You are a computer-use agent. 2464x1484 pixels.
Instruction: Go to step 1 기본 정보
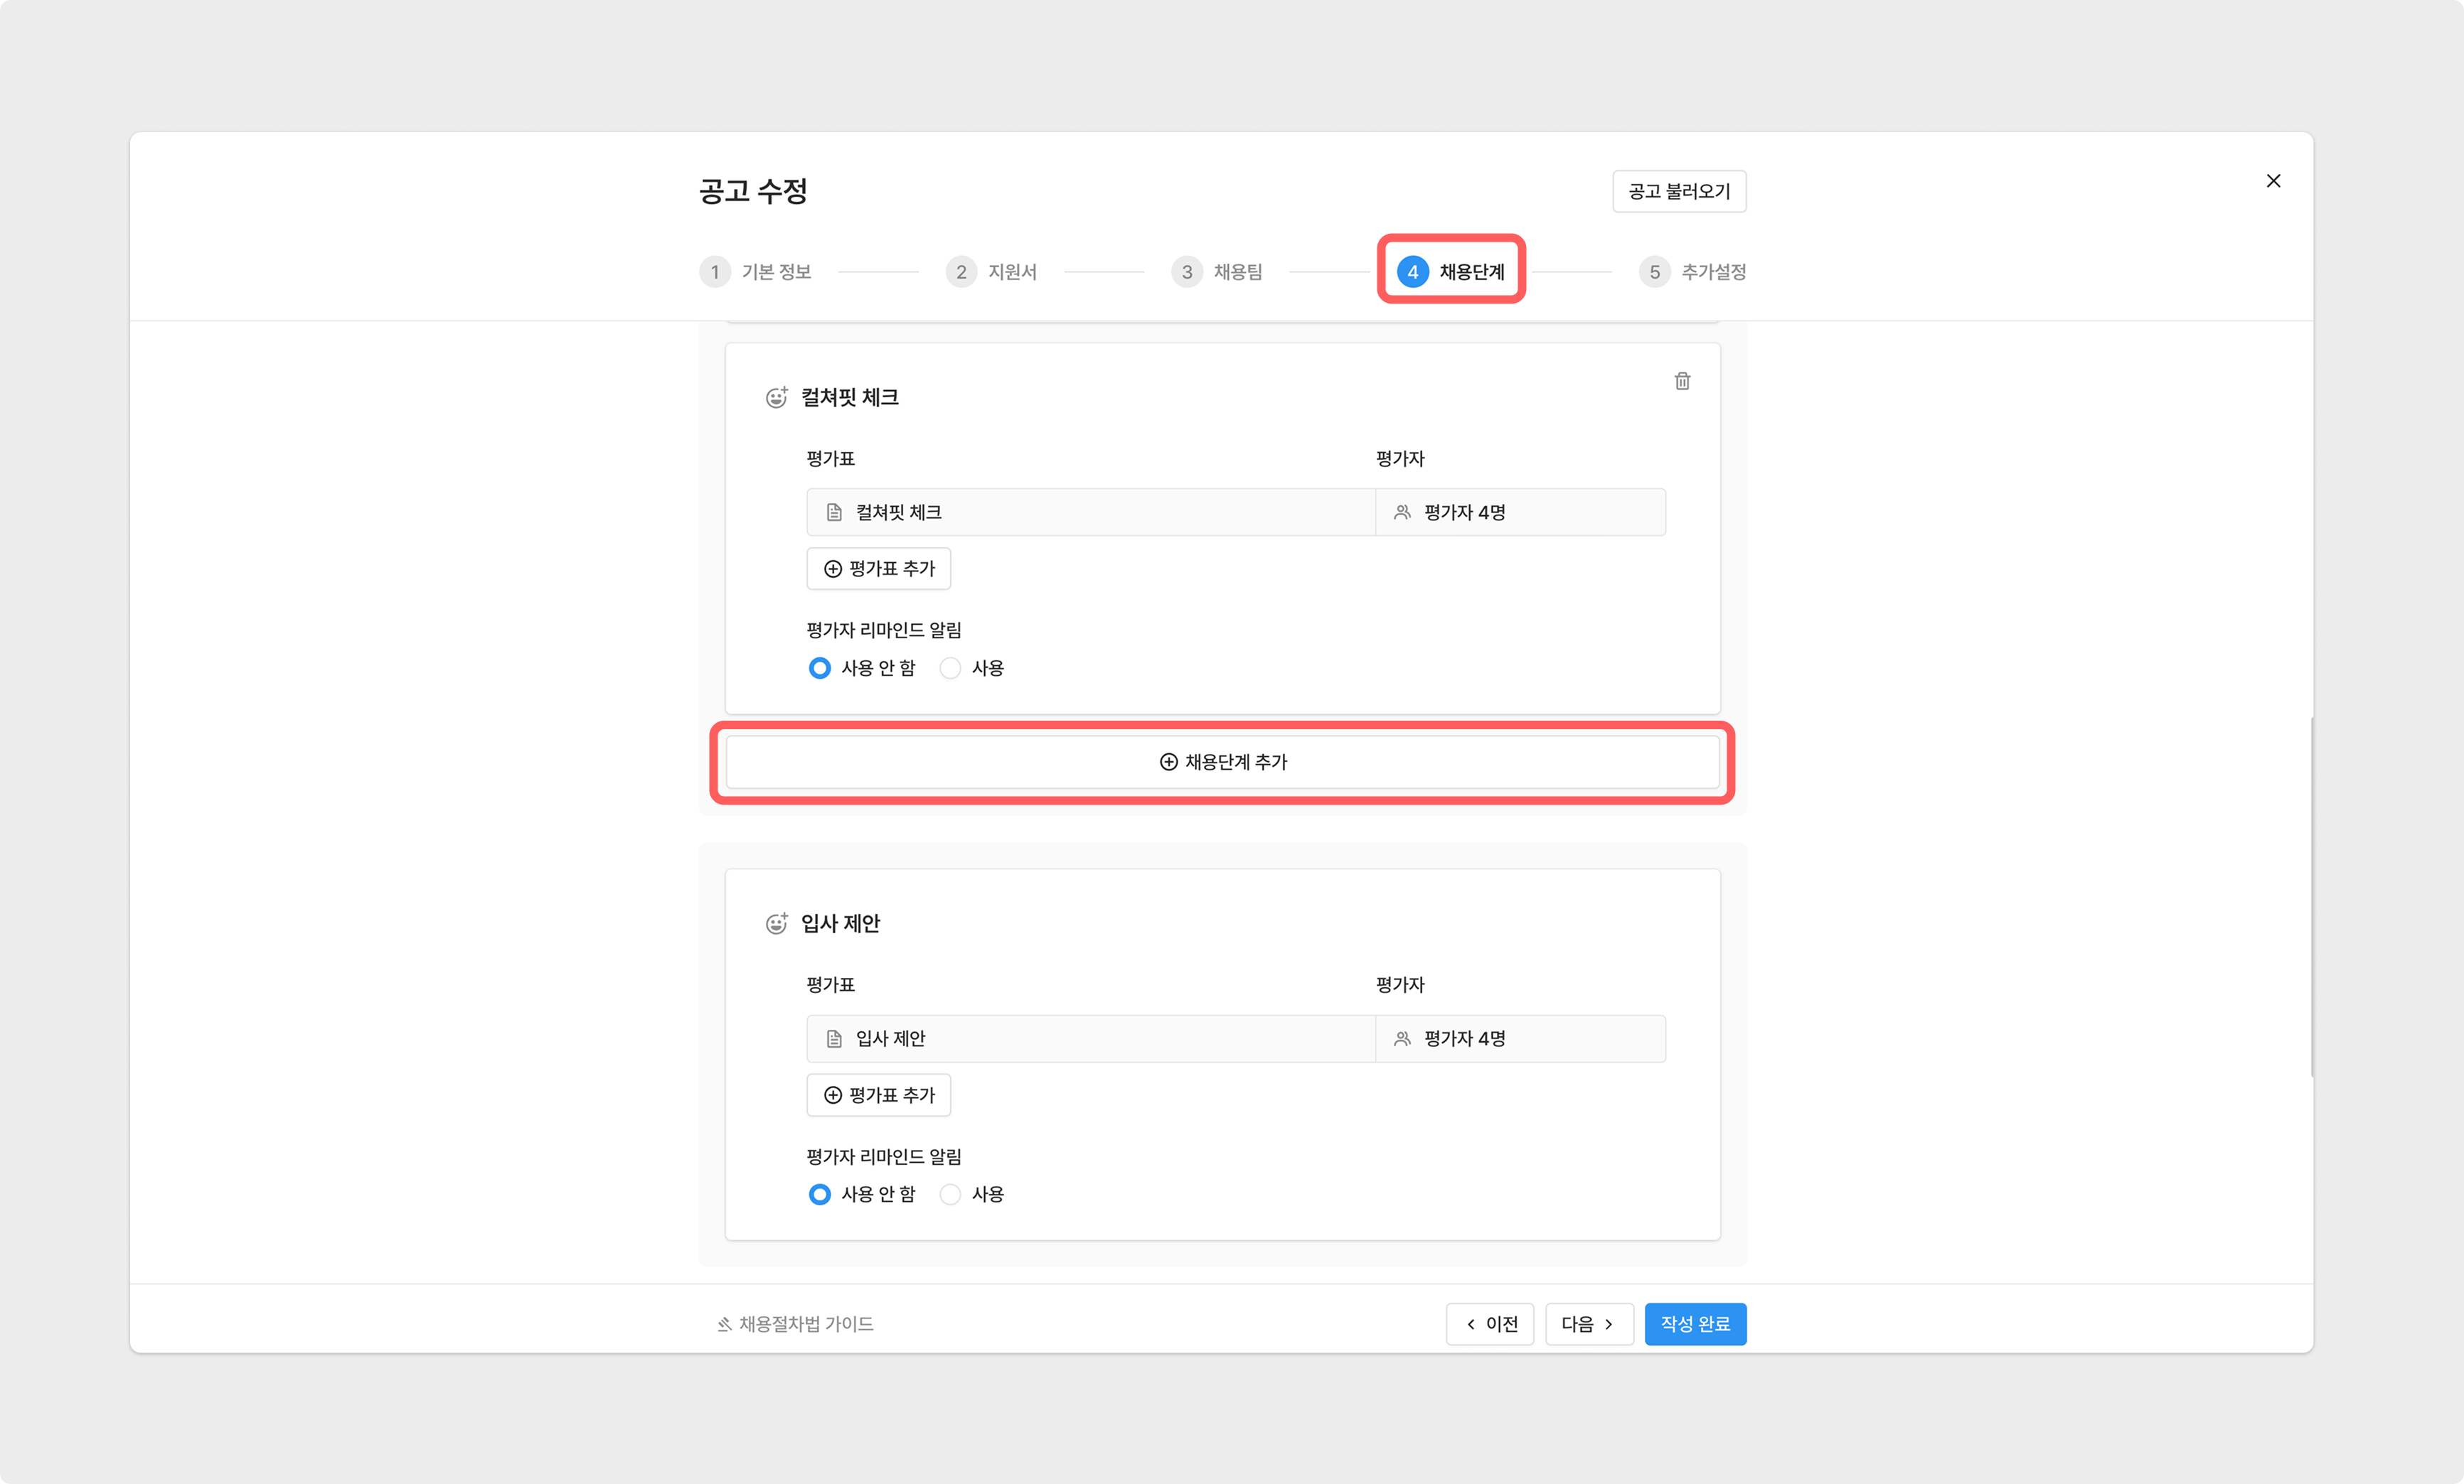pyautogui.click(x=756, y=271)
